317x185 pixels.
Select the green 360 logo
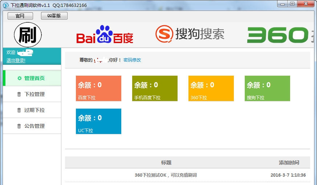click(278, 35)
